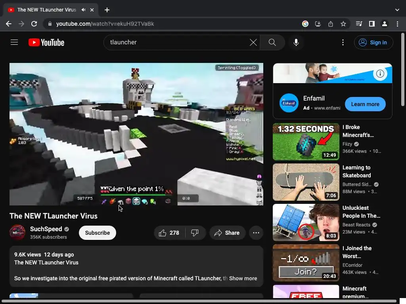406x304 pixels.
Task: Start voice search with the microphone
Action: (x=296, y=42)
